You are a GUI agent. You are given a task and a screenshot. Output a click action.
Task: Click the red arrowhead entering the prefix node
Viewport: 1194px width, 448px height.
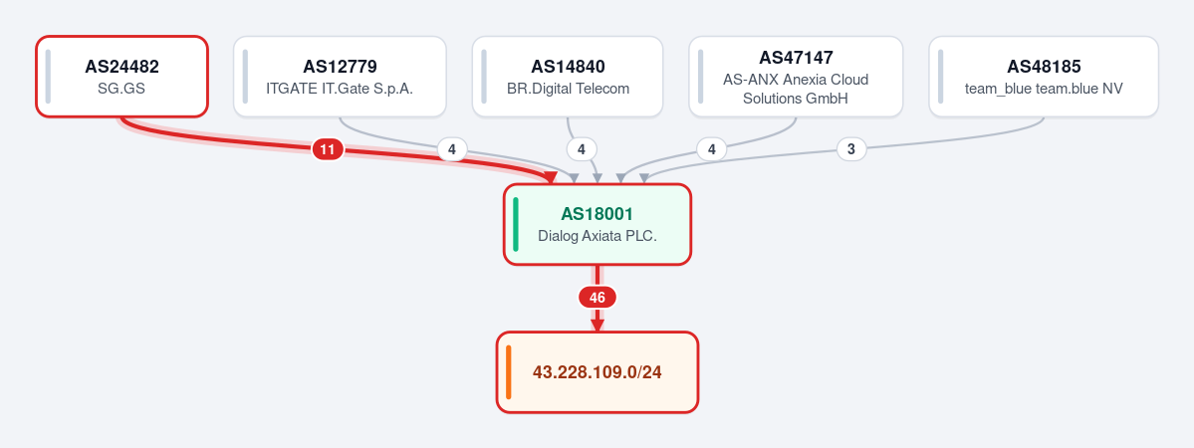click(597, 326)
